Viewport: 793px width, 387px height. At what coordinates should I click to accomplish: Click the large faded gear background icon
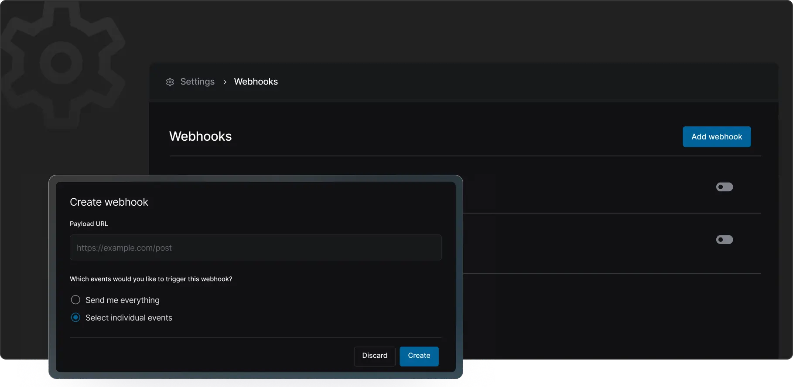pos(61,63)
